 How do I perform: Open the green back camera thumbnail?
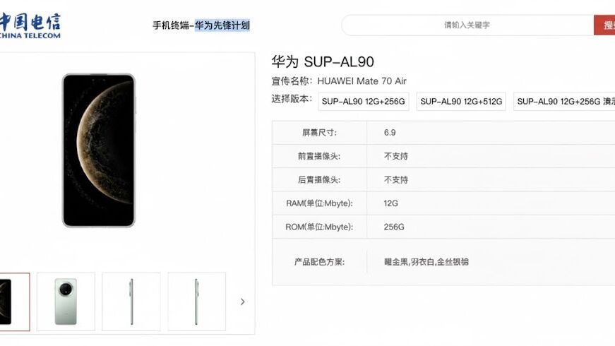(66, 302)
